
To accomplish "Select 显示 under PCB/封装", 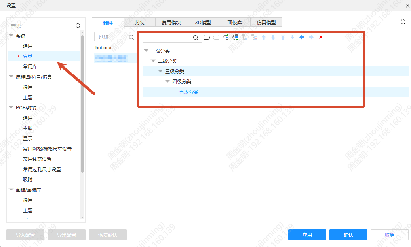I will [x=28, y=138].
